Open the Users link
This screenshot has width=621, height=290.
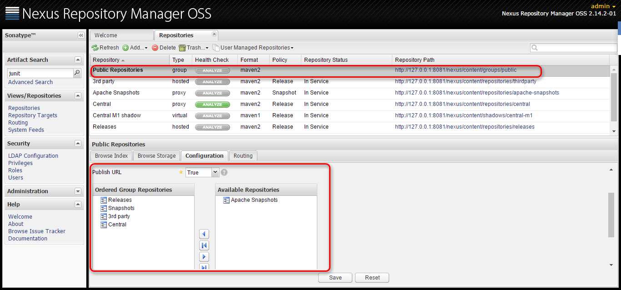pyautogui.click(x=15, y=178)
